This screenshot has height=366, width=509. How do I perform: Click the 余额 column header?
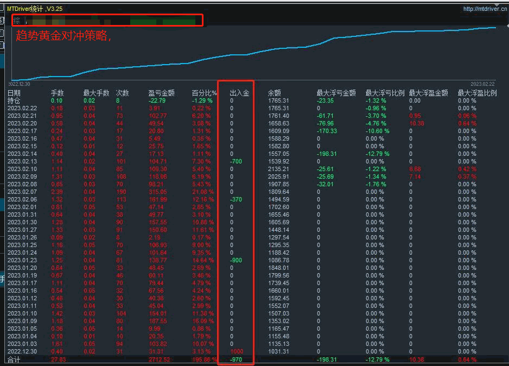(275, 93)
